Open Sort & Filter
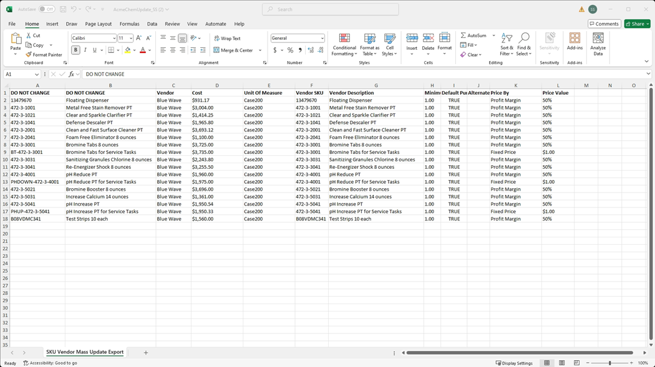Viewport: 655px width, 367px height. coord(507,45)
